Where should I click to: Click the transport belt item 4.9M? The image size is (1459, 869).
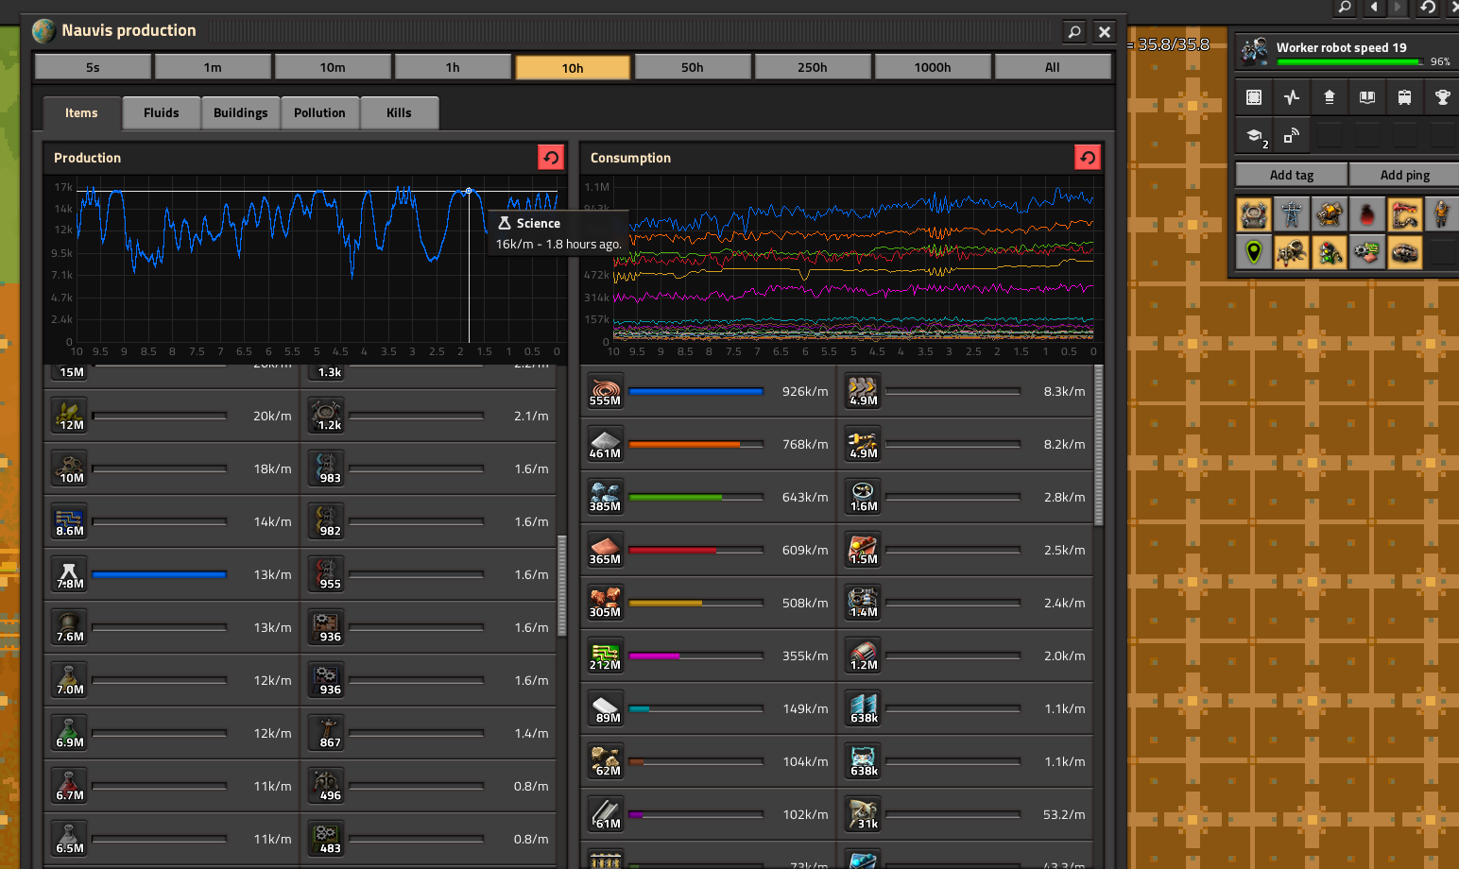click(x=863, y=391)
